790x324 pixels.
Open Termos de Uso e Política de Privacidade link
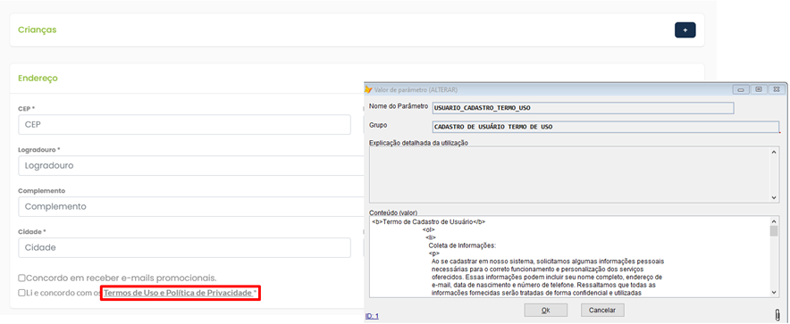pyautogui.click(x=181, y=292)
